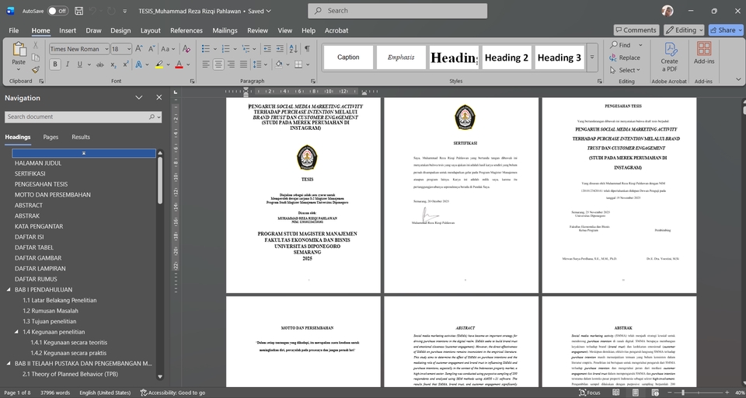This screenshot has height=398, width=746.
Task: Collapse BAB I PENDAHULUAN heading tree
Action: point(9,289)
